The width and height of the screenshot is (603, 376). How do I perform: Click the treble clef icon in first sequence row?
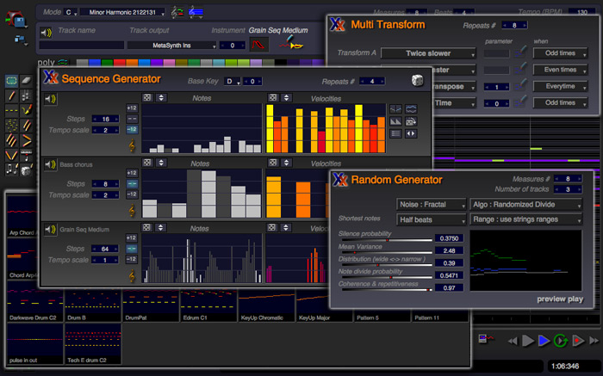point(131,146)
